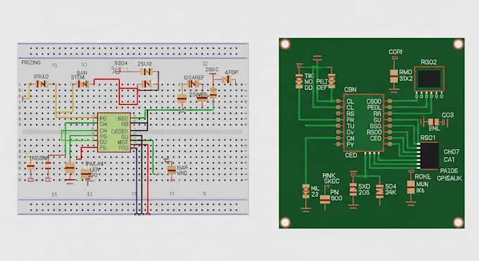The image size is (479, 261).
Task: Select the 5XD 205 resistor
Action: pyautogui.click(x=353, y=189)
